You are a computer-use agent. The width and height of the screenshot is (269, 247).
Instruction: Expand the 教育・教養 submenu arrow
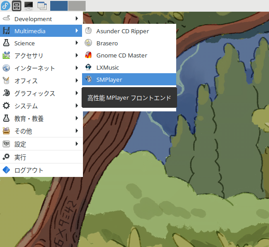[77, 119]
